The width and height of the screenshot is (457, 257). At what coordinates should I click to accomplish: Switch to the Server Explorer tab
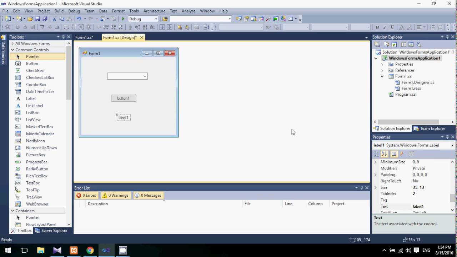pos(51,231)
